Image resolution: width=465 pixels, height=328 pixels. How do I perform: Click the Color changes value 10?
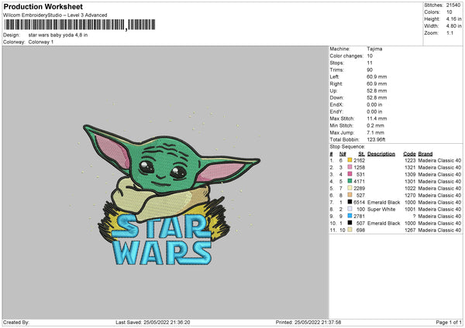[x=370, y=56]
